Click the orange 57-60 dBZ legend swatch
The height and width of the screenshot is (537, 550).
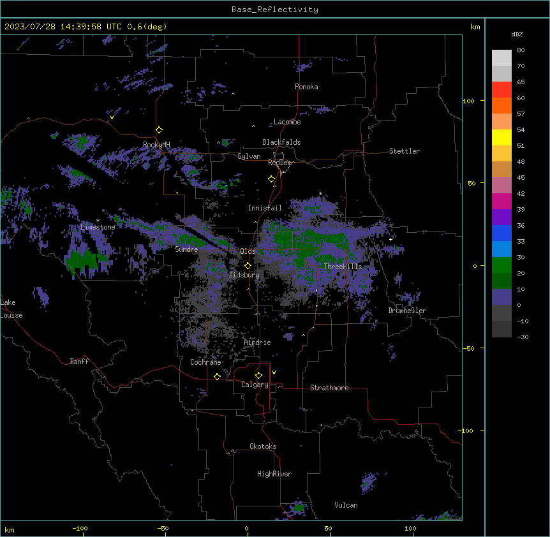pyautogui.click(x=502, y=105)
